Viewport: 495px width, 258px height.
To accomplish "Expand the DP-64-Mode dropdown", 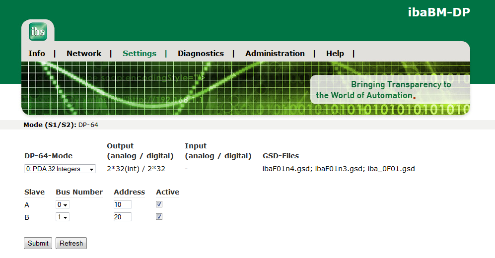I will pyautogui.click(x=60, y=169).
